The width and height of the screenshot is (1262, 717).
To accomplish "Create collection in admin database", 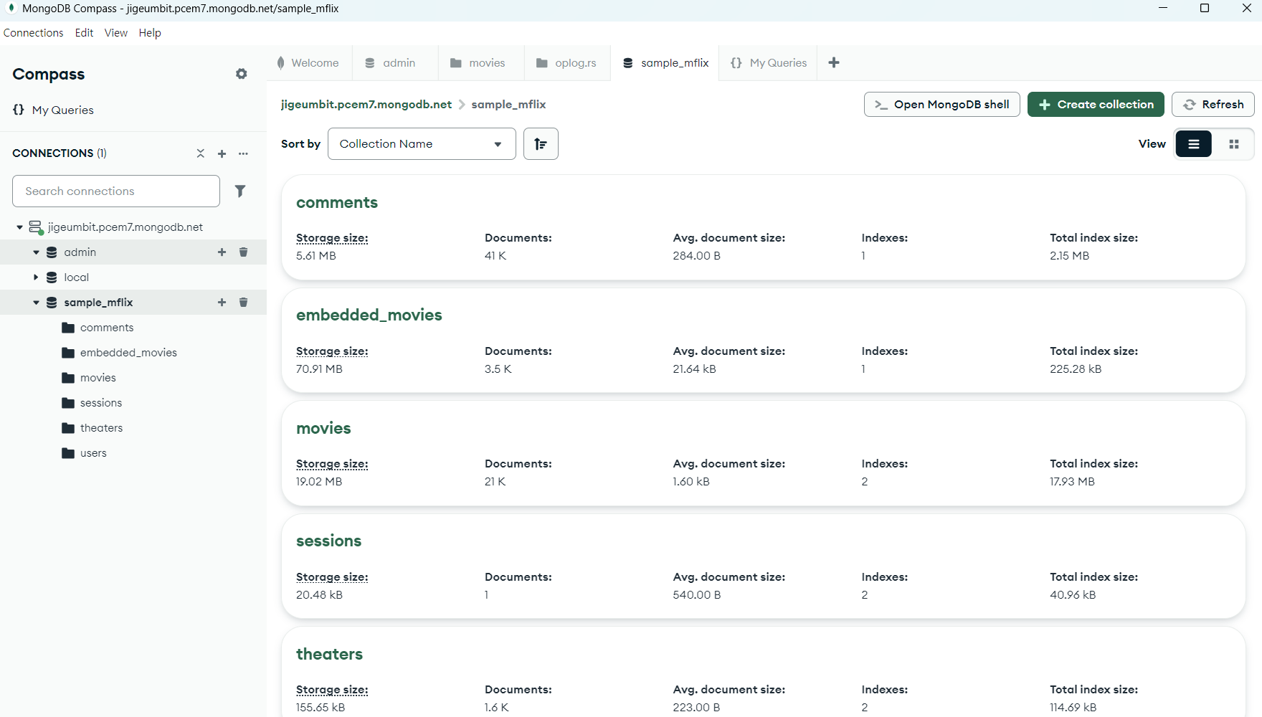I will pos(222,252).
